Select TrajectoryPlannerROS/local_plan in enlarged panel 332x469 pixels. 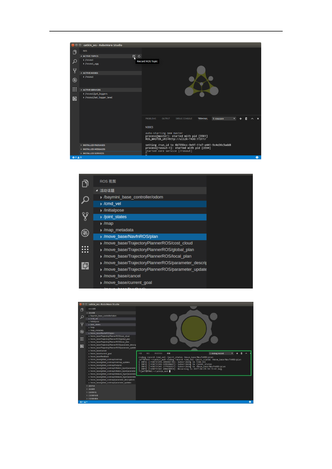point(150,256)
